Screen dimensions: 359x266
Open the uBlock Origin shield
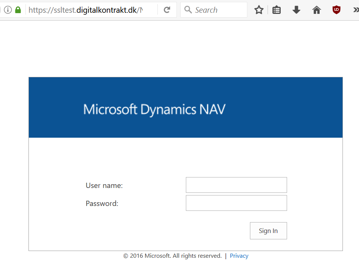pos(337,10)
